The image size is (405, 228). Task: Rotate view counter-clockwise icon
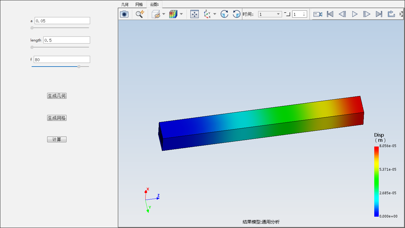[x=237, y=14]
